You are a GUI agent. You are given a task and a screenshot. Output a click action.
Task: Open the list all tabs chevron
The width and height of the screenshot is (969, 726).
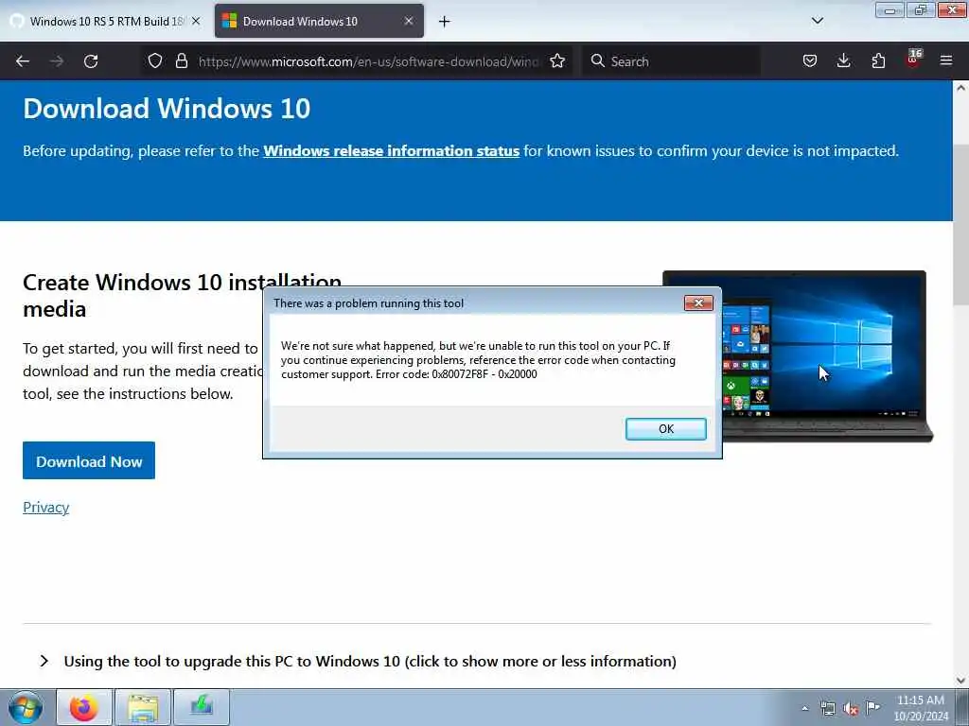[x=818, y=21]
